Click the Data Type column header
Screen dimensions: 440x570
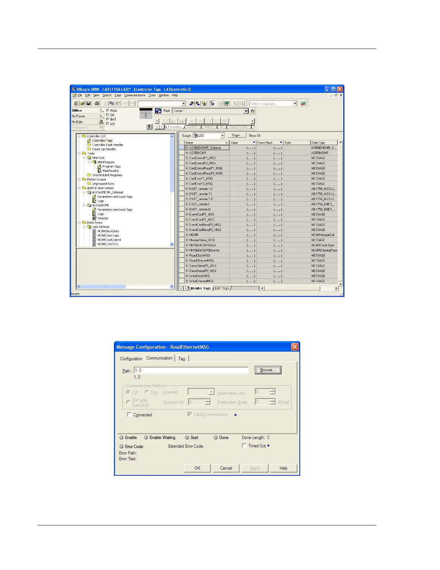pyautogui.click(x=324, y=143)
